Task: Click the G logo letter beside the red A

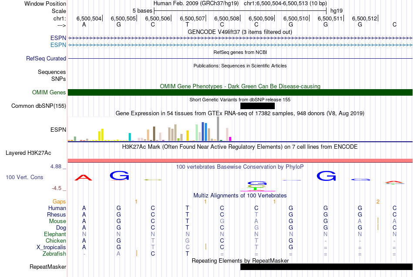Action: [x=119, y=176]
